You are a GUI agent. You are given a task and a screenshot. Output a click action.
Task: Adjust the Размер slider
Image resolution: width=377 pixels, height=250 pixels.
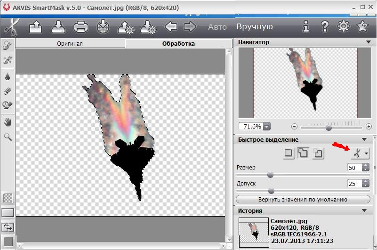[x=270, y=175]
